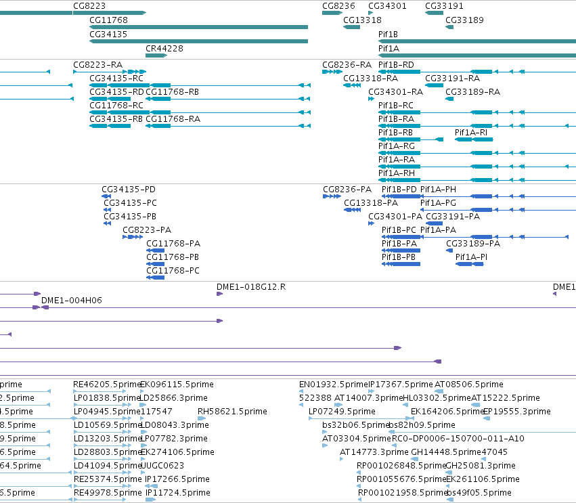Screen dimensions: 576x503
Task: Click the RE46205.5prime EST label
Action: 107,385
